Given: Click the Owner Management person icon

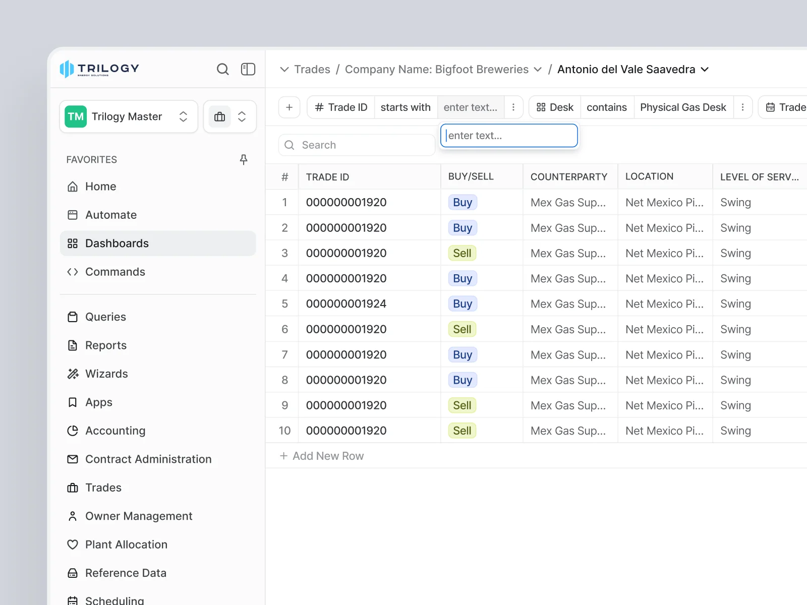Looking at the screenshot, I should click(x=73, y=516).
